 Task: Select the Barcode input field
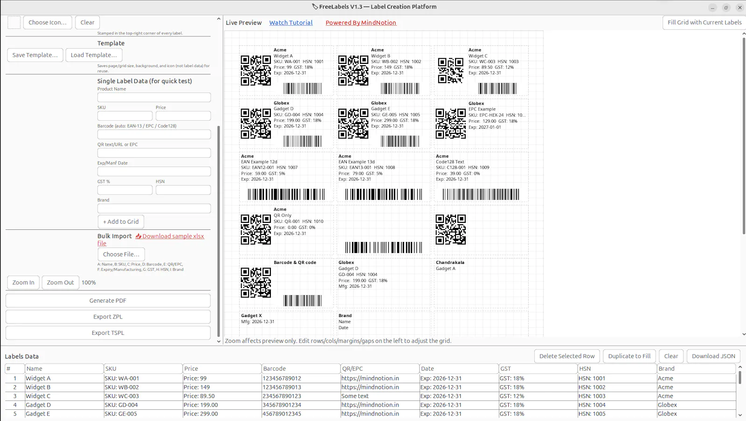[154, 134]
